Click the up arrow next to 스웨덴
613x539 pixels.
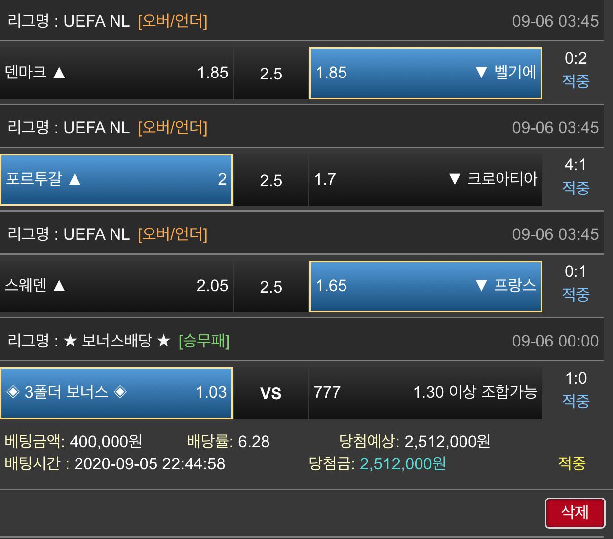point(59,286)
